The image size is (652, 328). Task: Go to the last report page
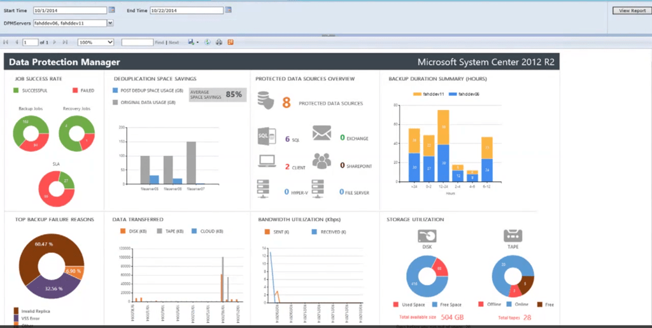point(65,43)
